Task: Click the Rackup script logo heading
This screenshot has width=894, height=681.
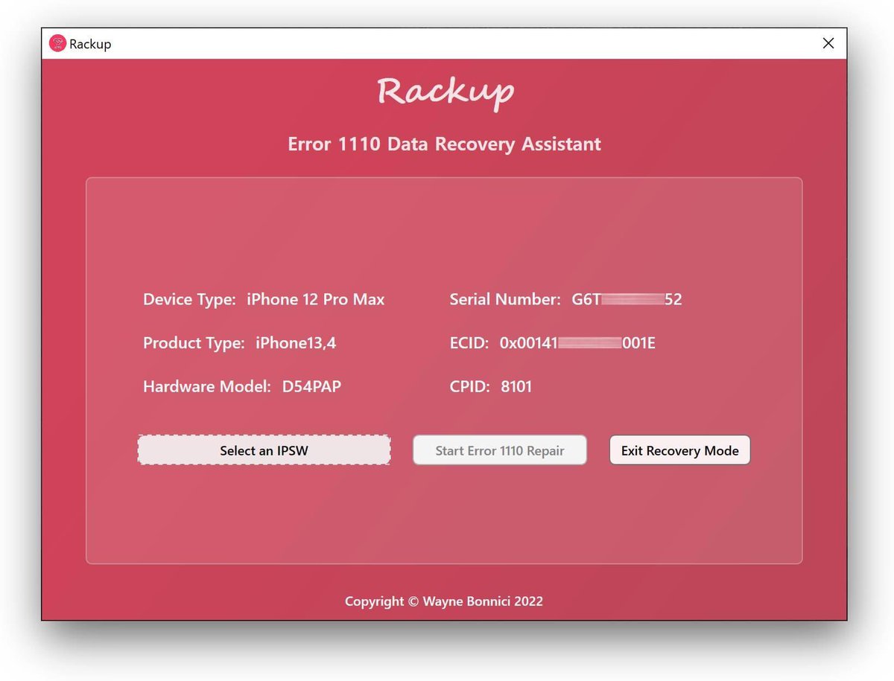Action: point(446,93)
